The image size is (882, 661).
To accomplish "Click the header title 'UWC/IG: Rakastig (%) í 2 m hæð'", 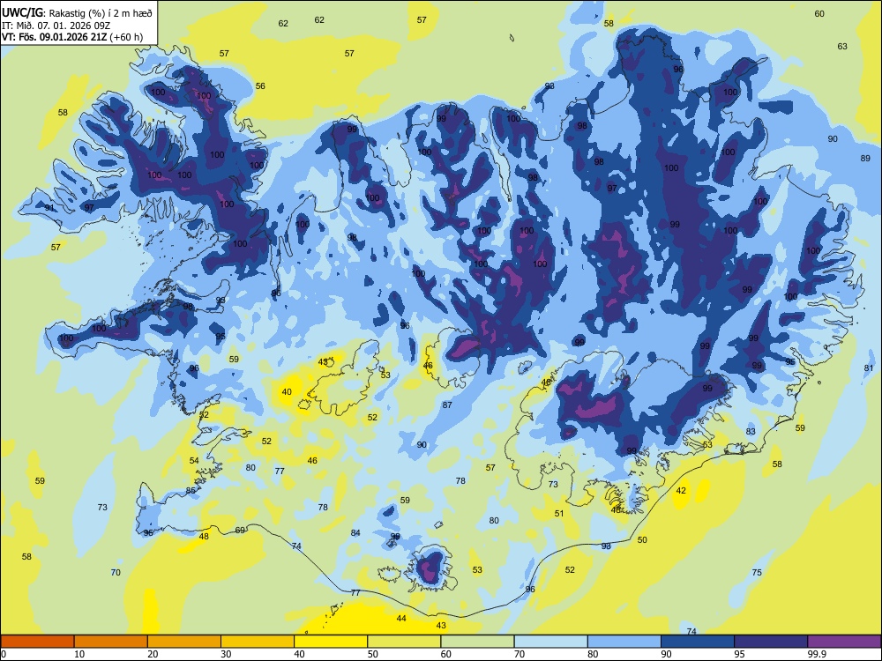I will point(77,12).
